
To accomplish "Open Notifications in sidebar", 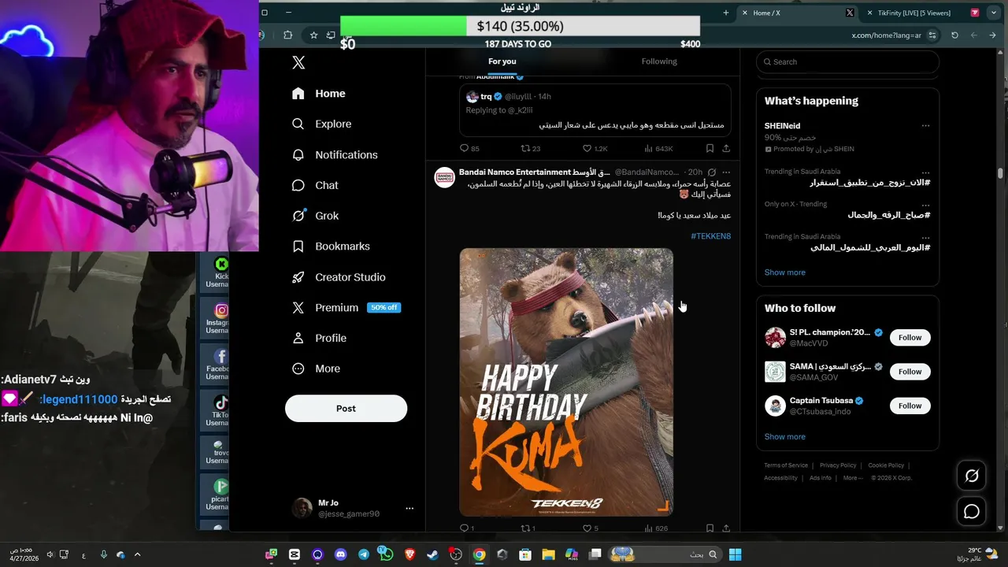I will [335, 155].
